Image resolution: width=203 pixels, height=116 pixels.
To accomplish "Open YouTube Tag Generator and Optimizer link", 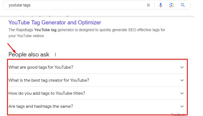I will tap(55, 22).
